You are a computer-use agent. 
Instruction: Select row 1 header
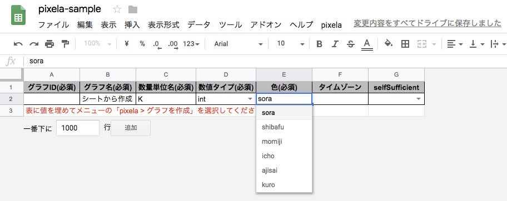[11, 87]
